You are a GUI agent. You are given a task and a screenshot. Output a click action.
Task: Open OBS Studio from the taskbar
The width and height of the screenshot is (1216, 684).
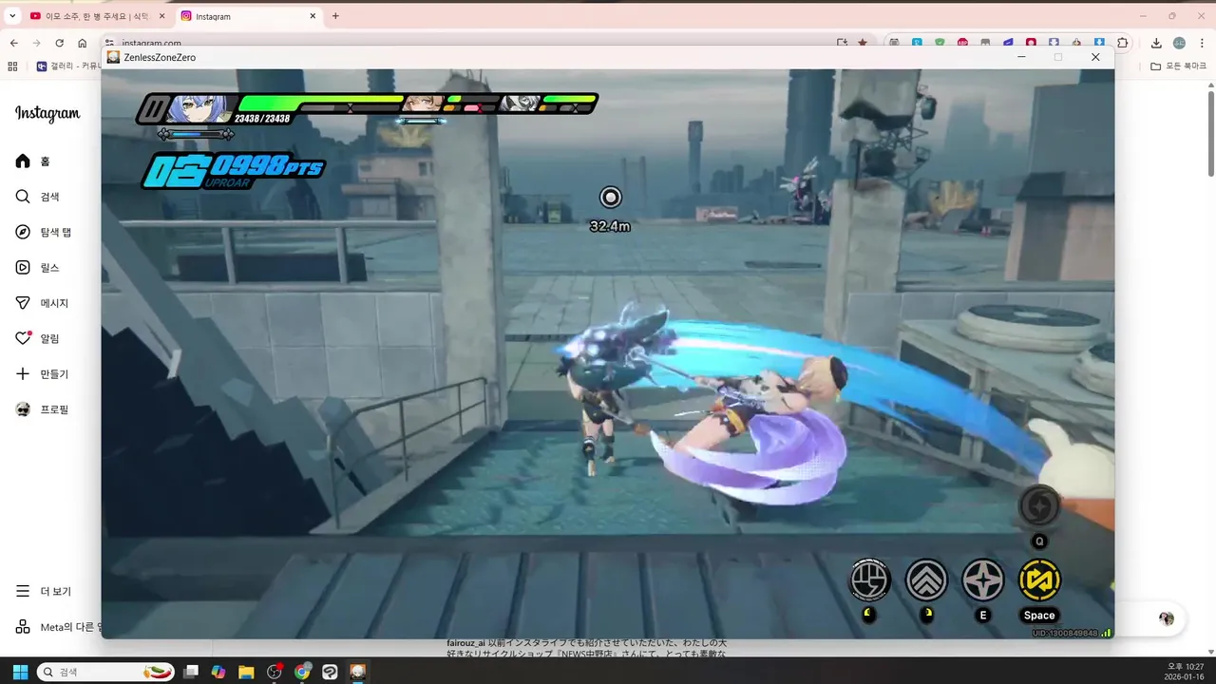(x=275, y=672)
